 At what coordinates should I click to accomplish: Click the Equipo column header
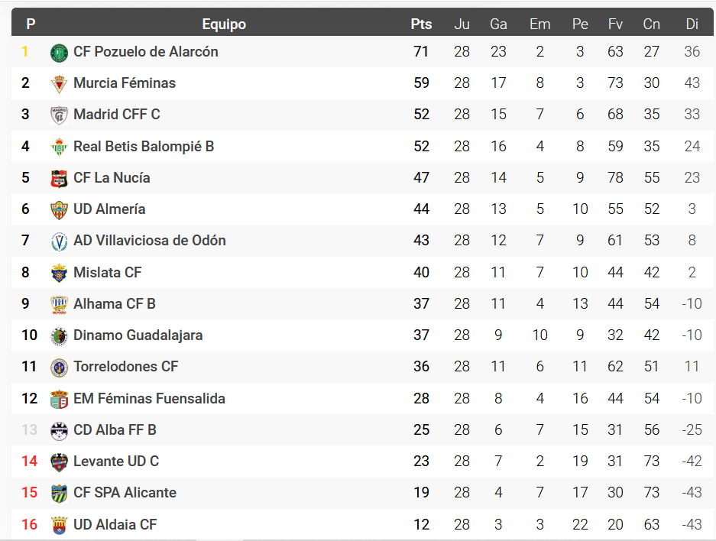(224, 24)
